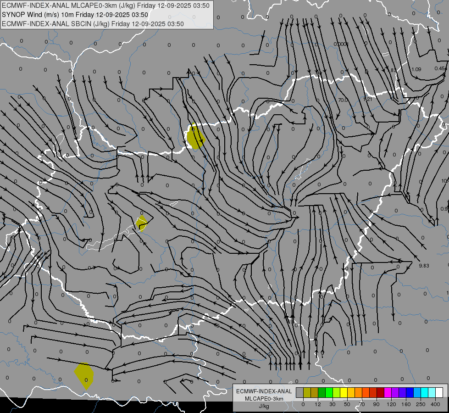Click the J/kg unit label in legend
Image resolution: width=449 pixels, height=413 pixels.
tap(264, 406)
